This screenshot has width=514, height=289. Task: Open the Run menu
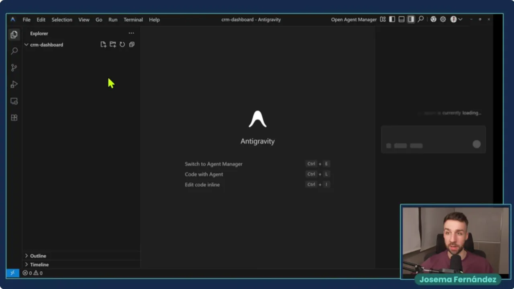(x=113, y=19)
